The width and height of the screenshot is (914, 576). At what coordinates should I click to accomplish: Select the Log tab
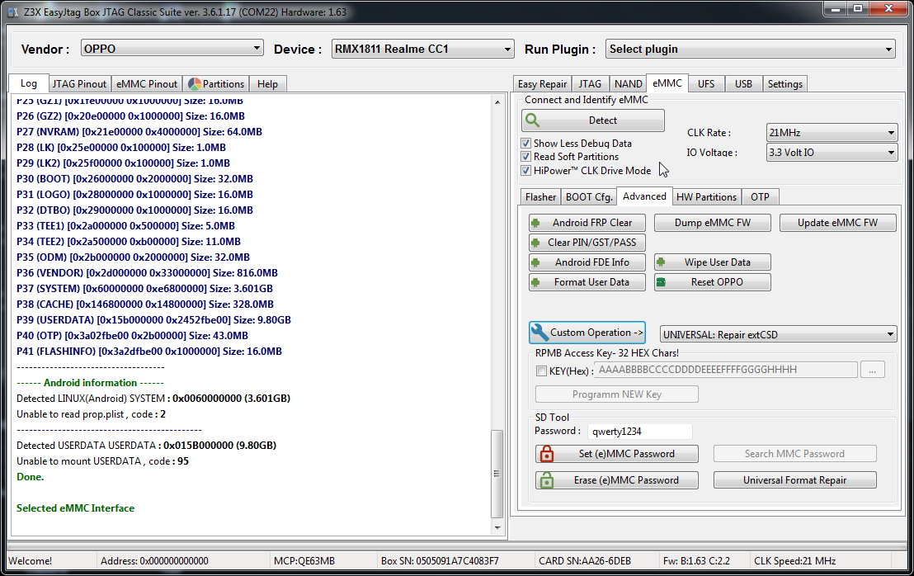pyautogui.click(x=29, y=83)
